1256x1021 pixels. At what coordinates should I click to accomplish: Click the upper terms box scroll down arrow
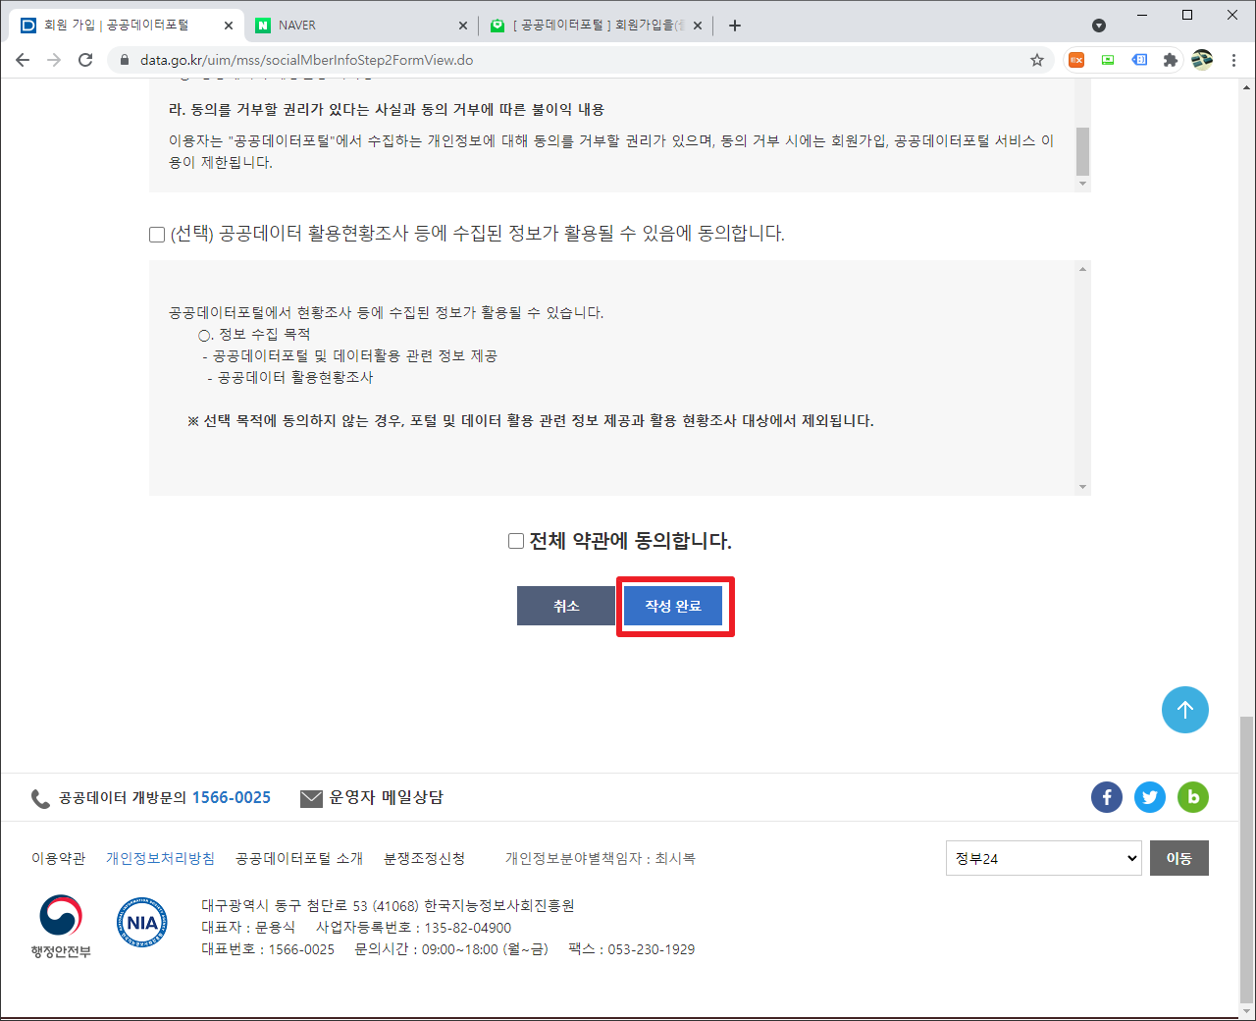pyautogui.click(x=1082, y=184)
